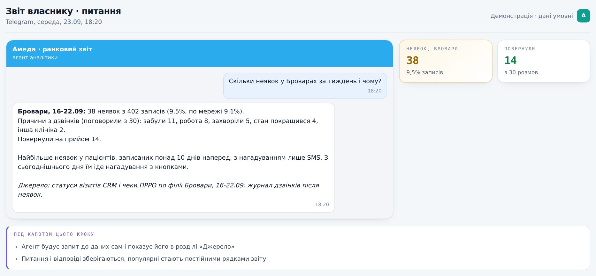Click the 'Звіт власнику · питання' page title
Viewport: 596px width, 276px height.
63,11
